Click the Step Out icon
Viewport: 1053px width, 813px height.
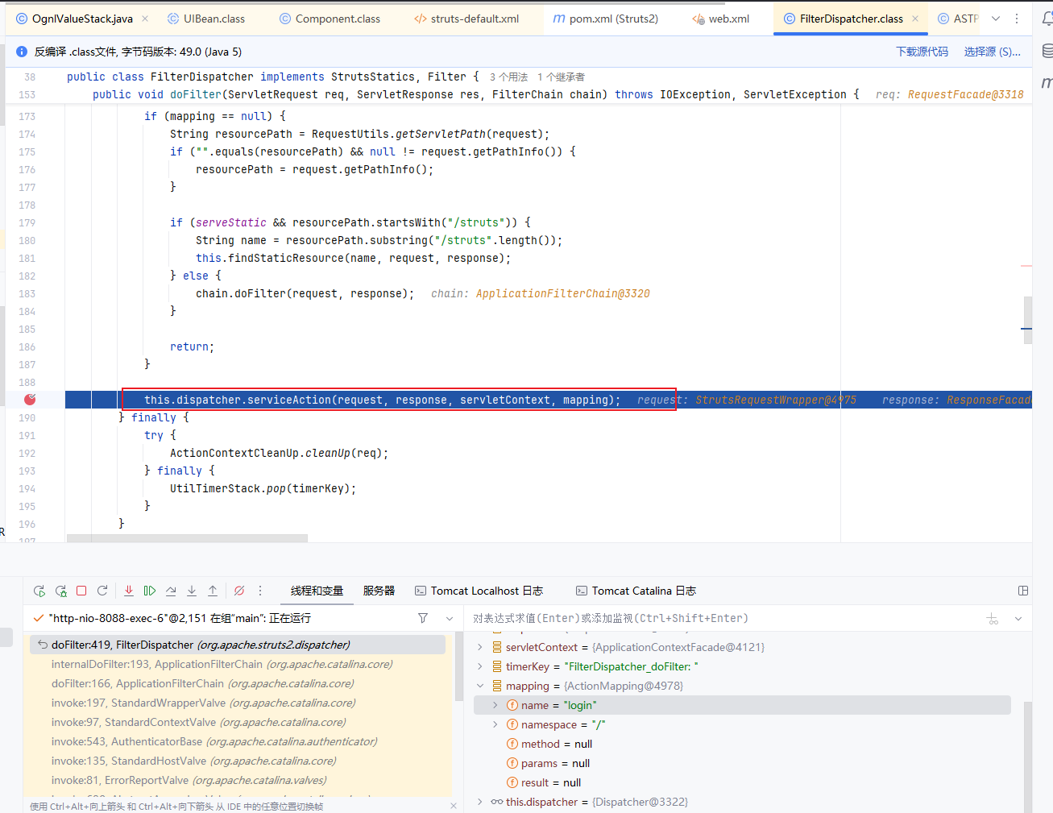213,591
